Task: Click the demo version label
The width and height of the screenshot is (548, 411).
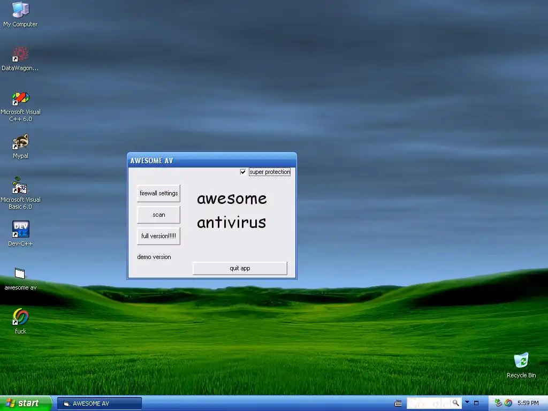Action: click(154, 257)
